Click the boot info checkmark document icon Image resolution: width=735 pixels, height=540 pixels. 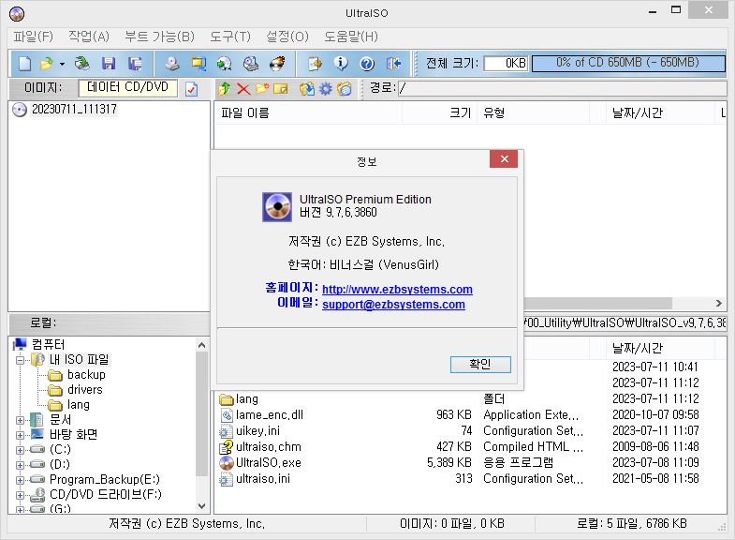(191, 89)
